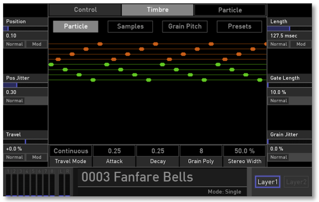319x202 pixels.
Task: Select Normal mode under Grain Jitter
Action: (279, 157)
